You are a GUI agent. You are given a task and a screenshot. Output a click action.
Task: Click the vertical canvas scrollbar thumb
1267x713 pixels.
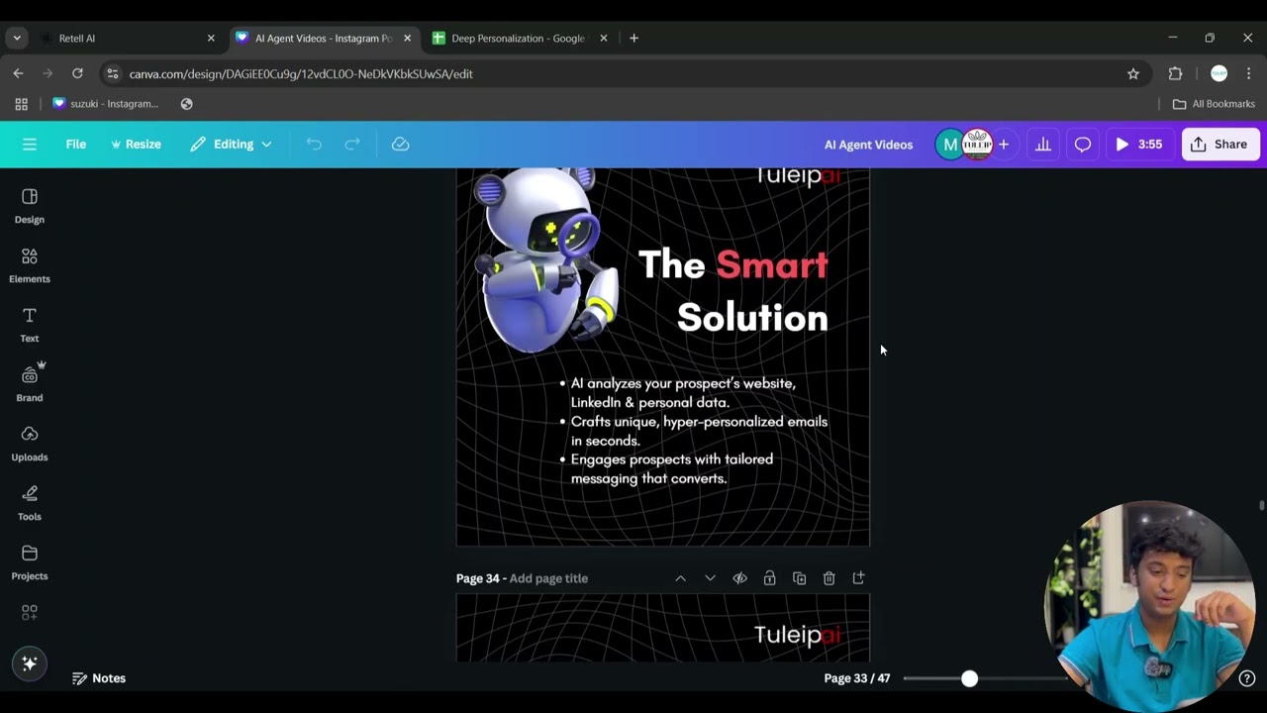click(1261, 506)
